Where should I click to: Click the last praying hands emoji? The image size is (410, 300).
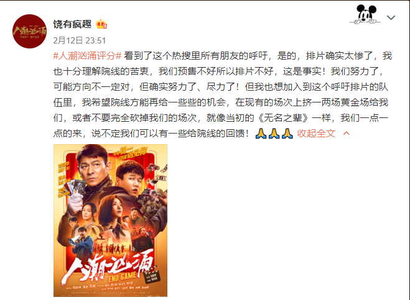click(287, 134)
